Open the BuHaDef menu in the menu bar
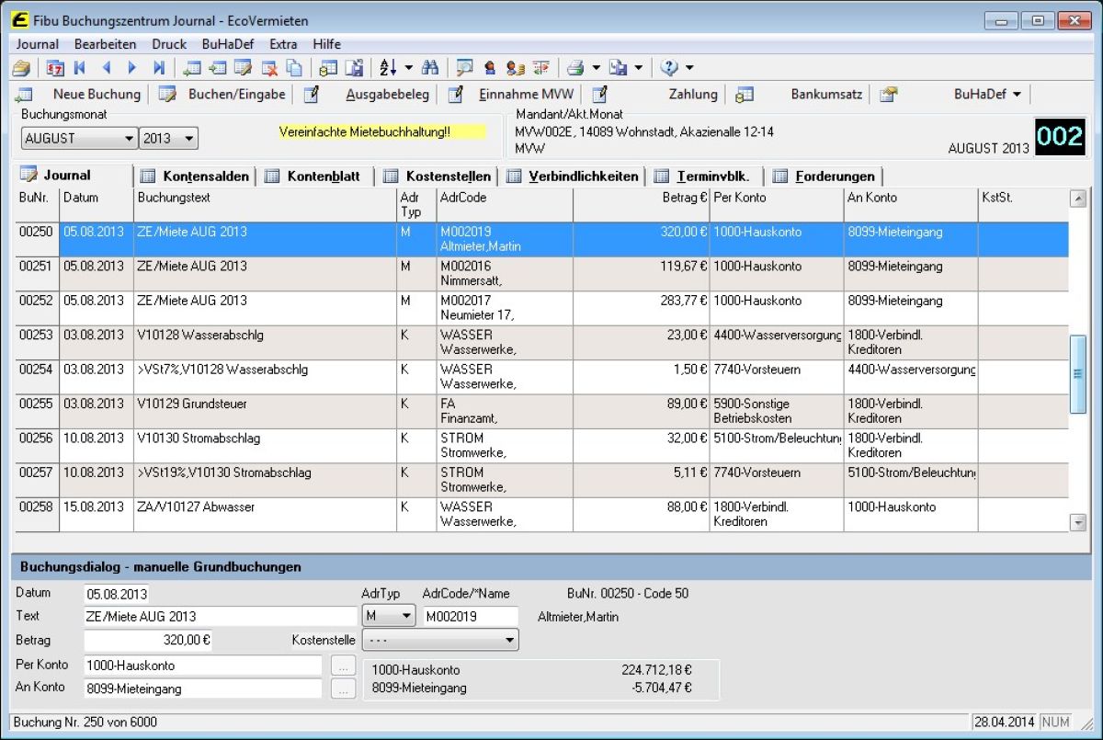 pos(227,44)
